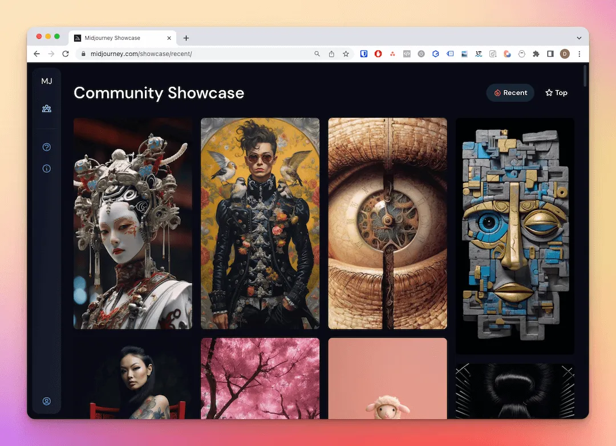
Task: Open the tattooed woman portrait image
Action: pos(133,378)
